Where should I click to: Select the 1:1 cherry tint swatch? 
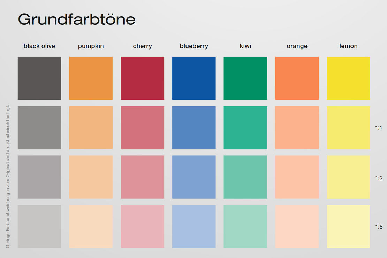coord(142,128)
